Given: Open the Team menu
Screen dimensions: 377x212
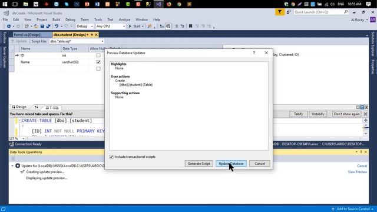Looking at the screenshot, I should 85,19.
